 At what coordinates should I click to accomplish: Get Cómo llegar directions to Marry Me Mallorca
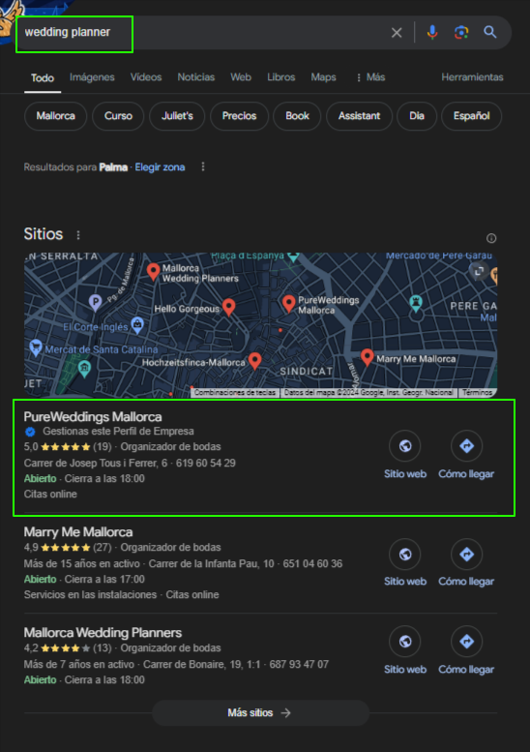coord(466,562)
